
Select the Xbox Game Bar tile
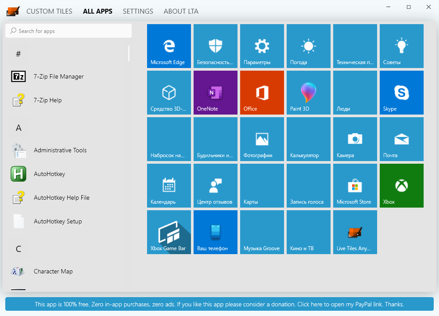pos(169,232)
